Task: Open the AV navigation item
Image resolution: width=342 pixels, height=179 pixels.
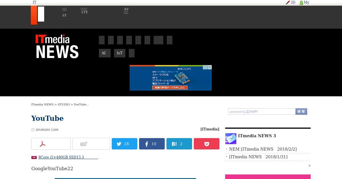Action: click(x=126, y=11)
